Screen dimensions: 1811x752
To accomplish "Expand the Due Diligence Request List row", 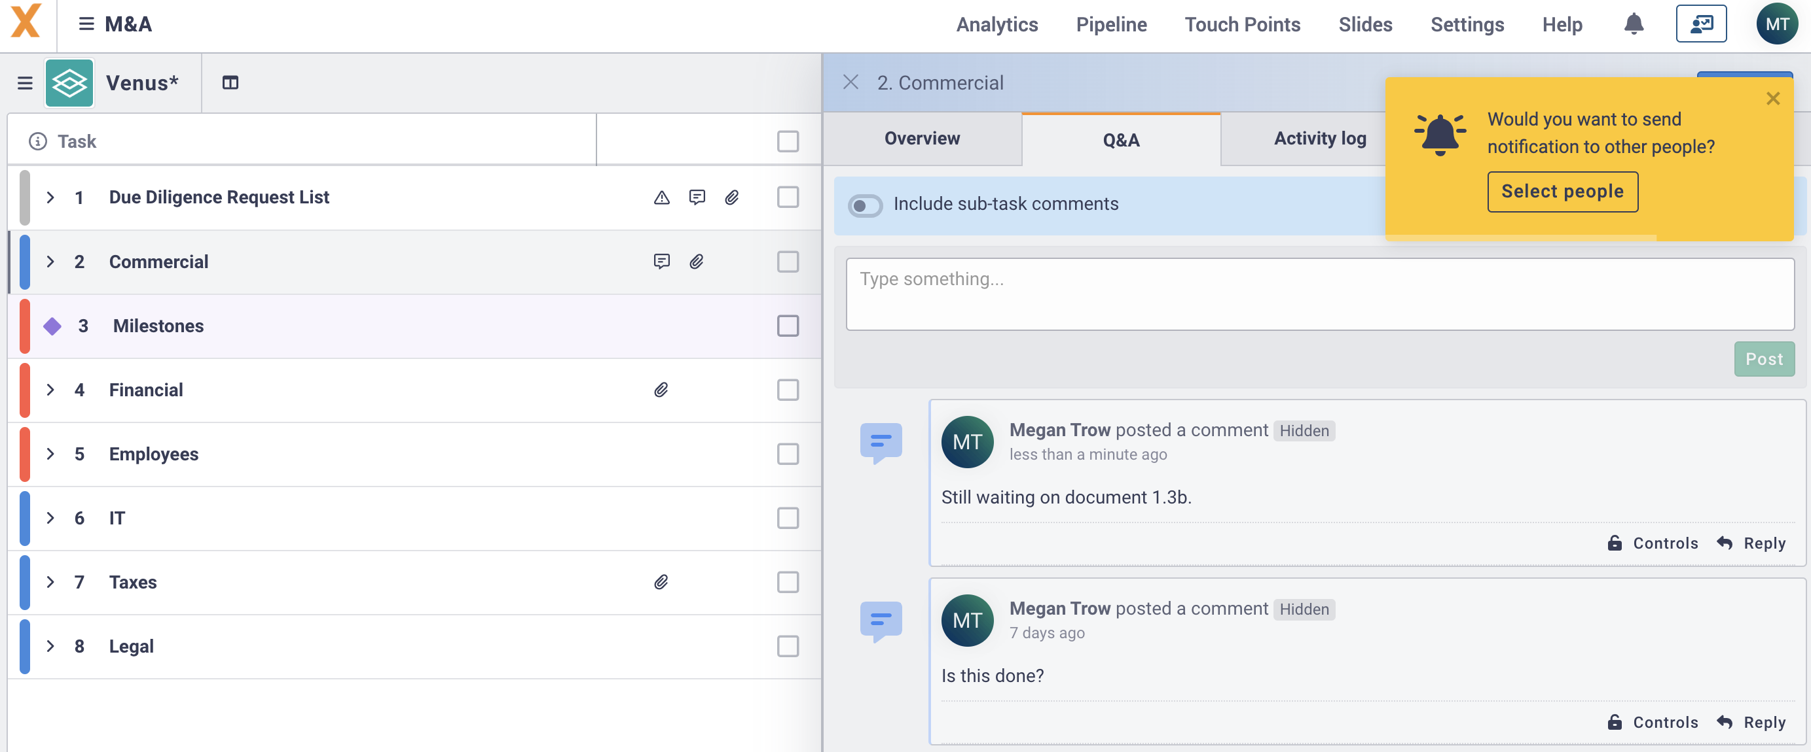I will [x=50, y=198].
